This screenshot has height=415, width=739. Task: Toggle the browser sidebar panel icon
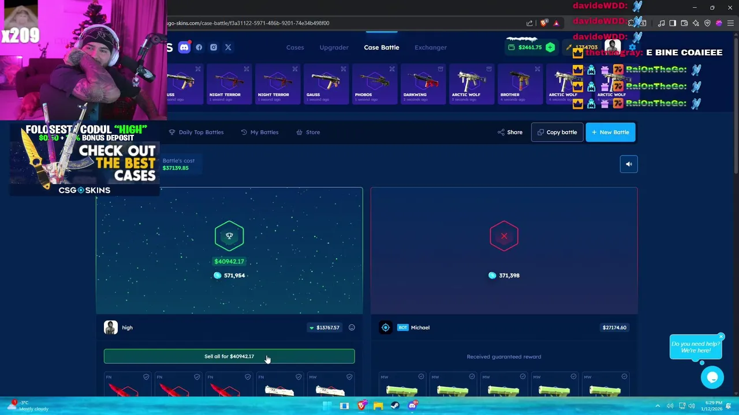[673, 23]
